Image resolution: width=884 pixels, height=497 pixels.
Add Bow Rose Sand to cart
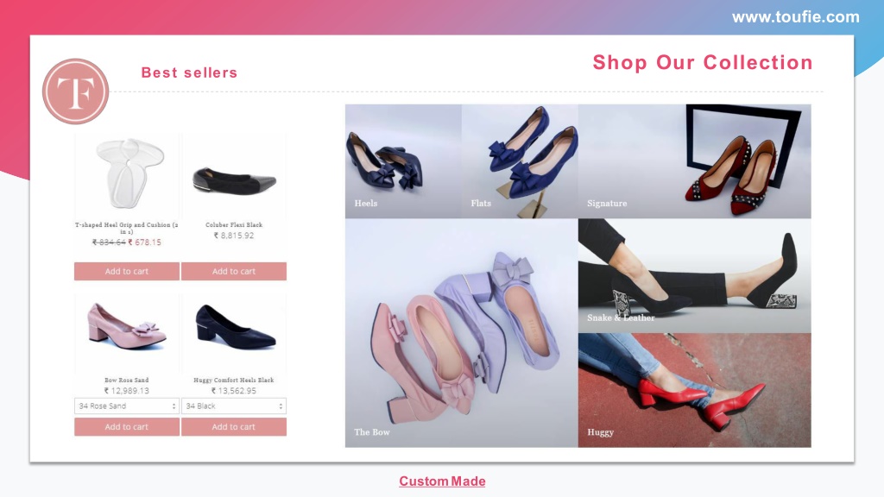tap(127, 426)
